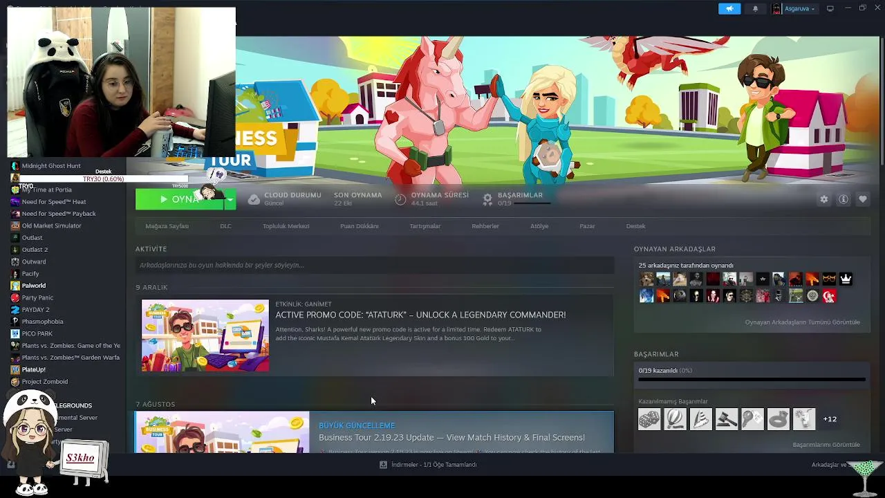
Task: Select PICO PARK in library list
Action: 37,333
